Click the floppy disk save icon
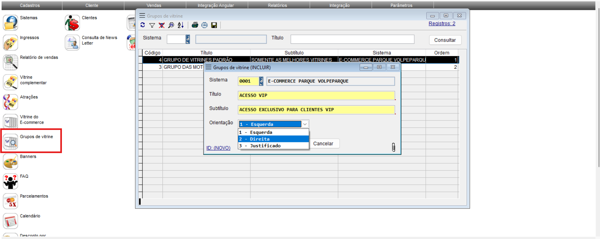 click(x=214, y=25)
